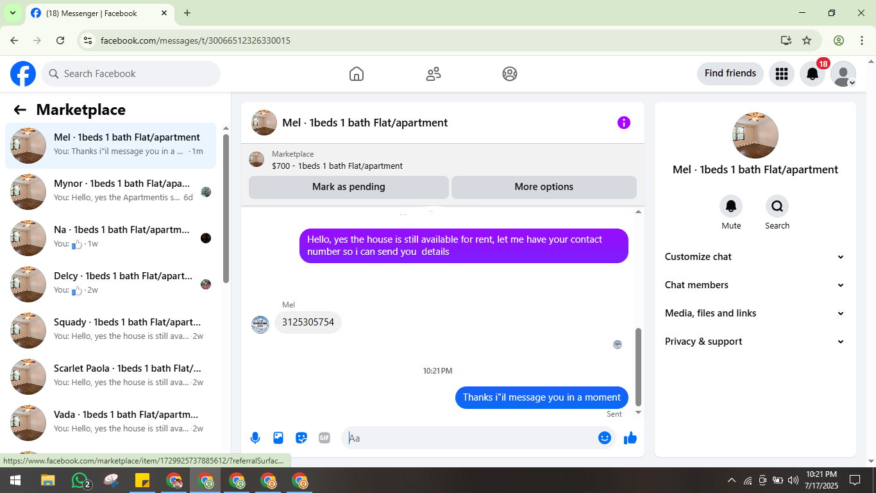Open the Facebook logo home link
This screenshot has height=493, width=876.
pyautogui.click(x=23, y=74)
